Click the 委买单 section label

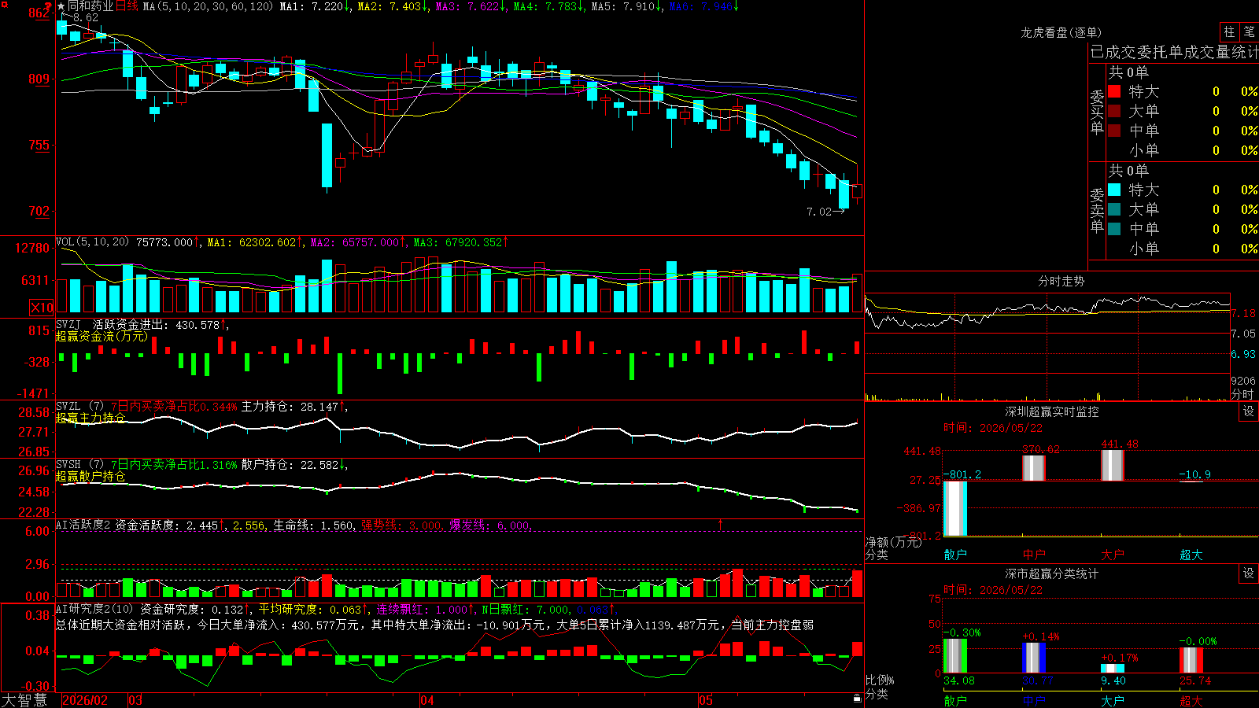tap(1097, 112)
